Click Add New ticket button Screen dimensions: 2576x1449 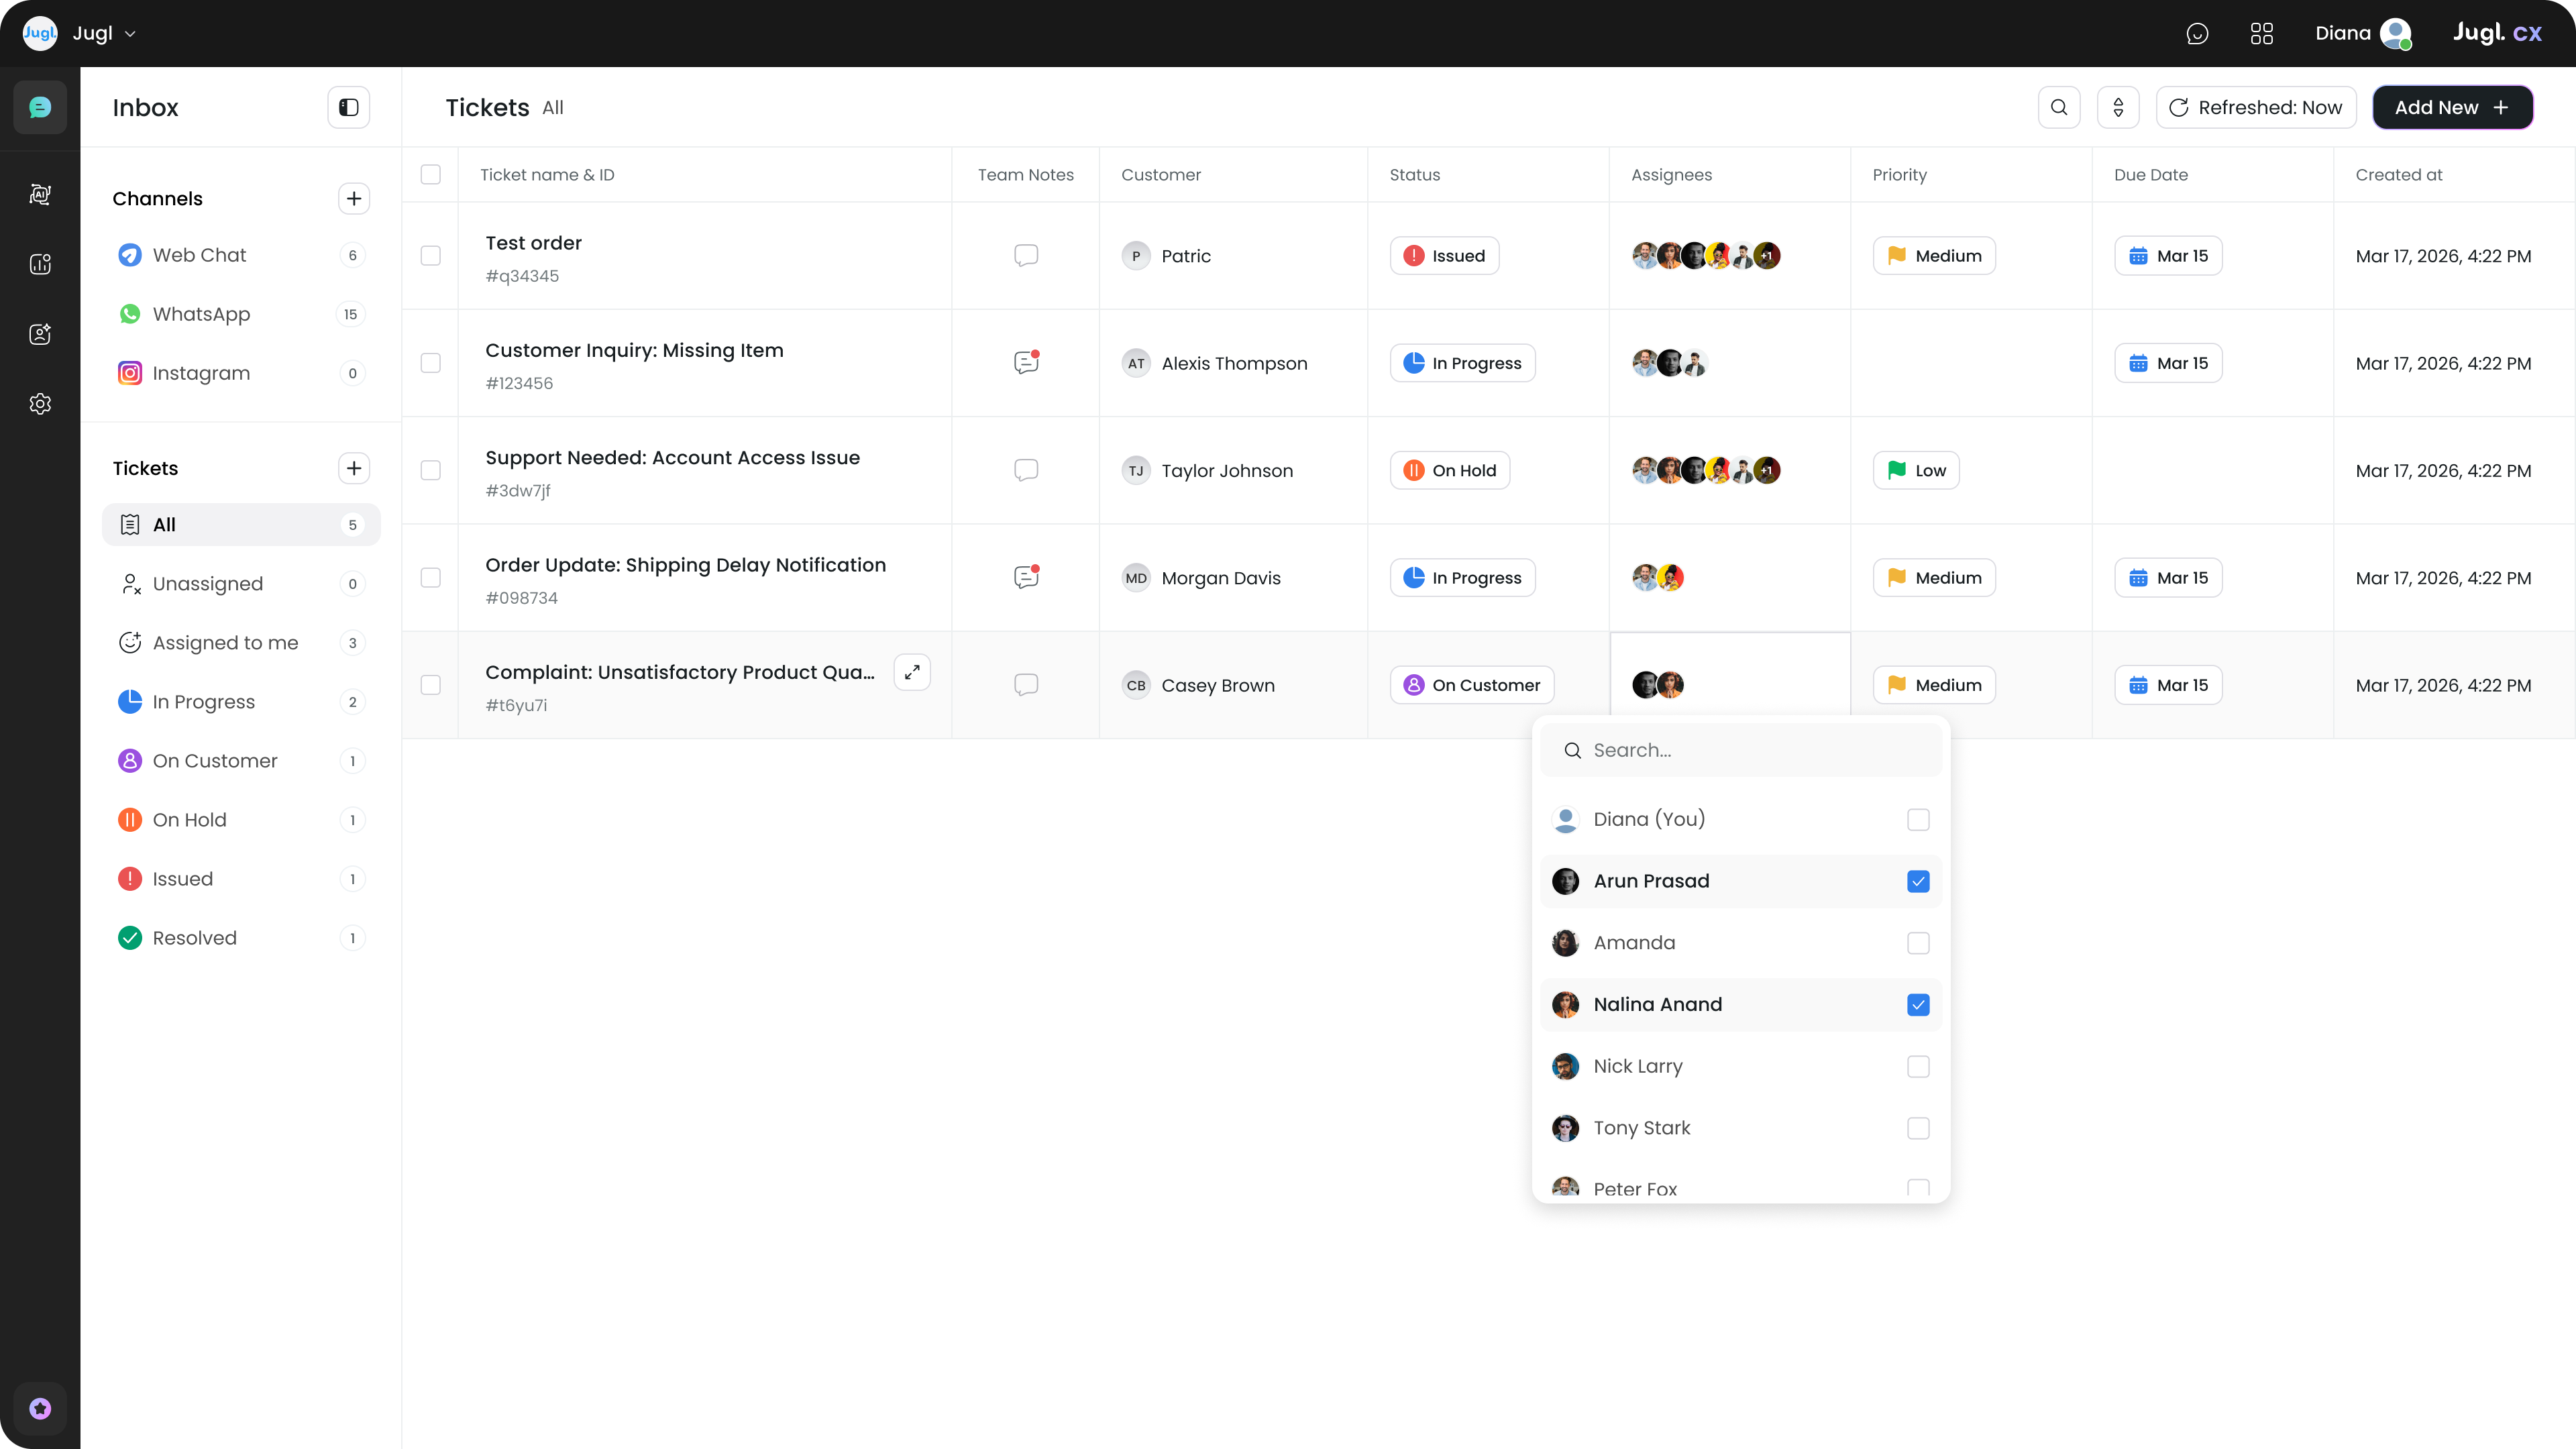(2452, 107)
